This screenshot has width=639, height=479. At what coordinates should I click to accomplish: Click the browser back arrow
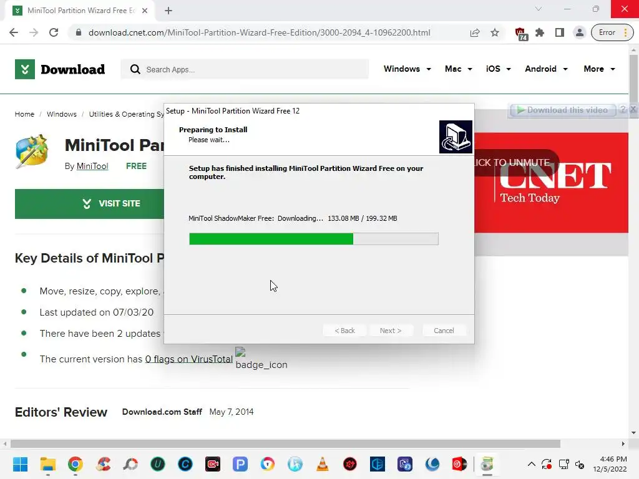point(14,32)
